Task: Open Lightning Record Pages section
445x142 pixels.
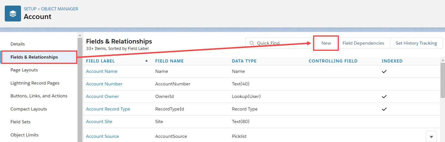Action: 35,83
